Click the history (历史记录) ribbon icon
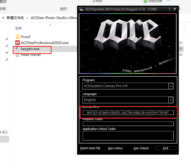The width and height of the screenshot is (191, 168). point(145,1)
